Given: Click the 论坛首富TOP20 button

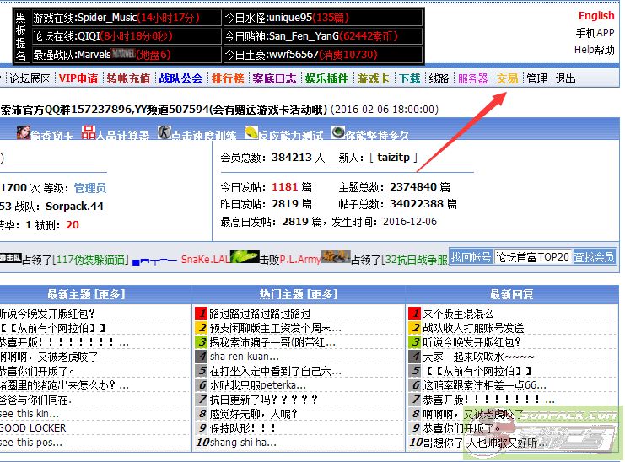Looking at the screenshot, I should click(532, 257).
